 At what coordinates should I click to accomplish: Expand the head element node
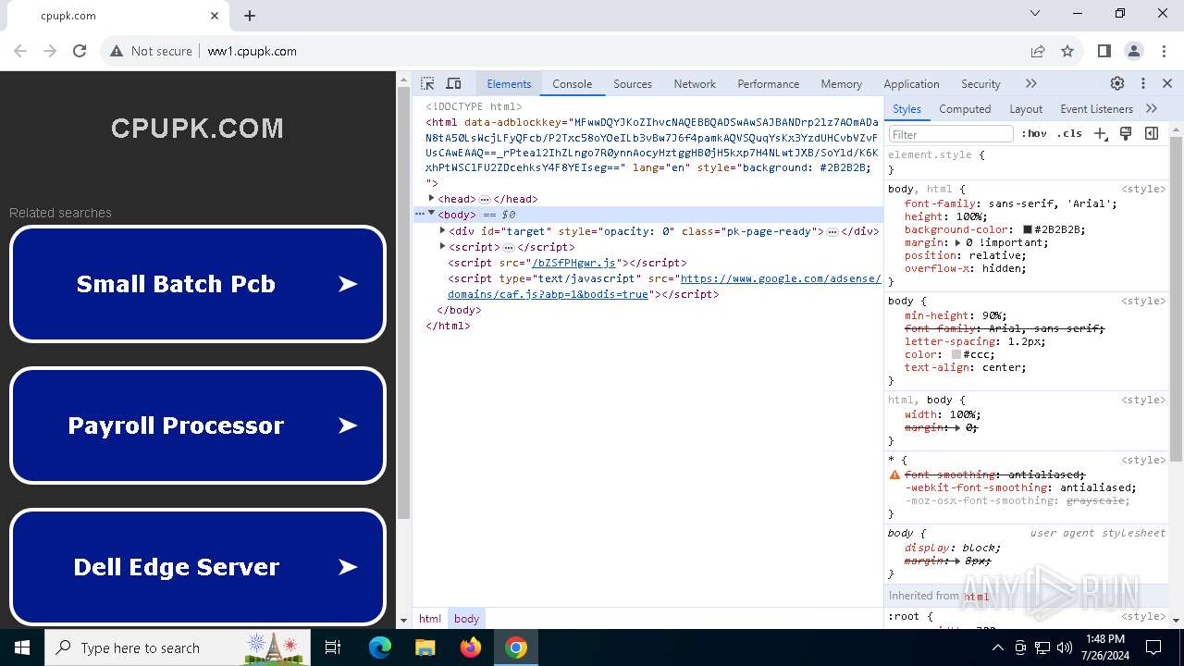[x=431, y=198]
